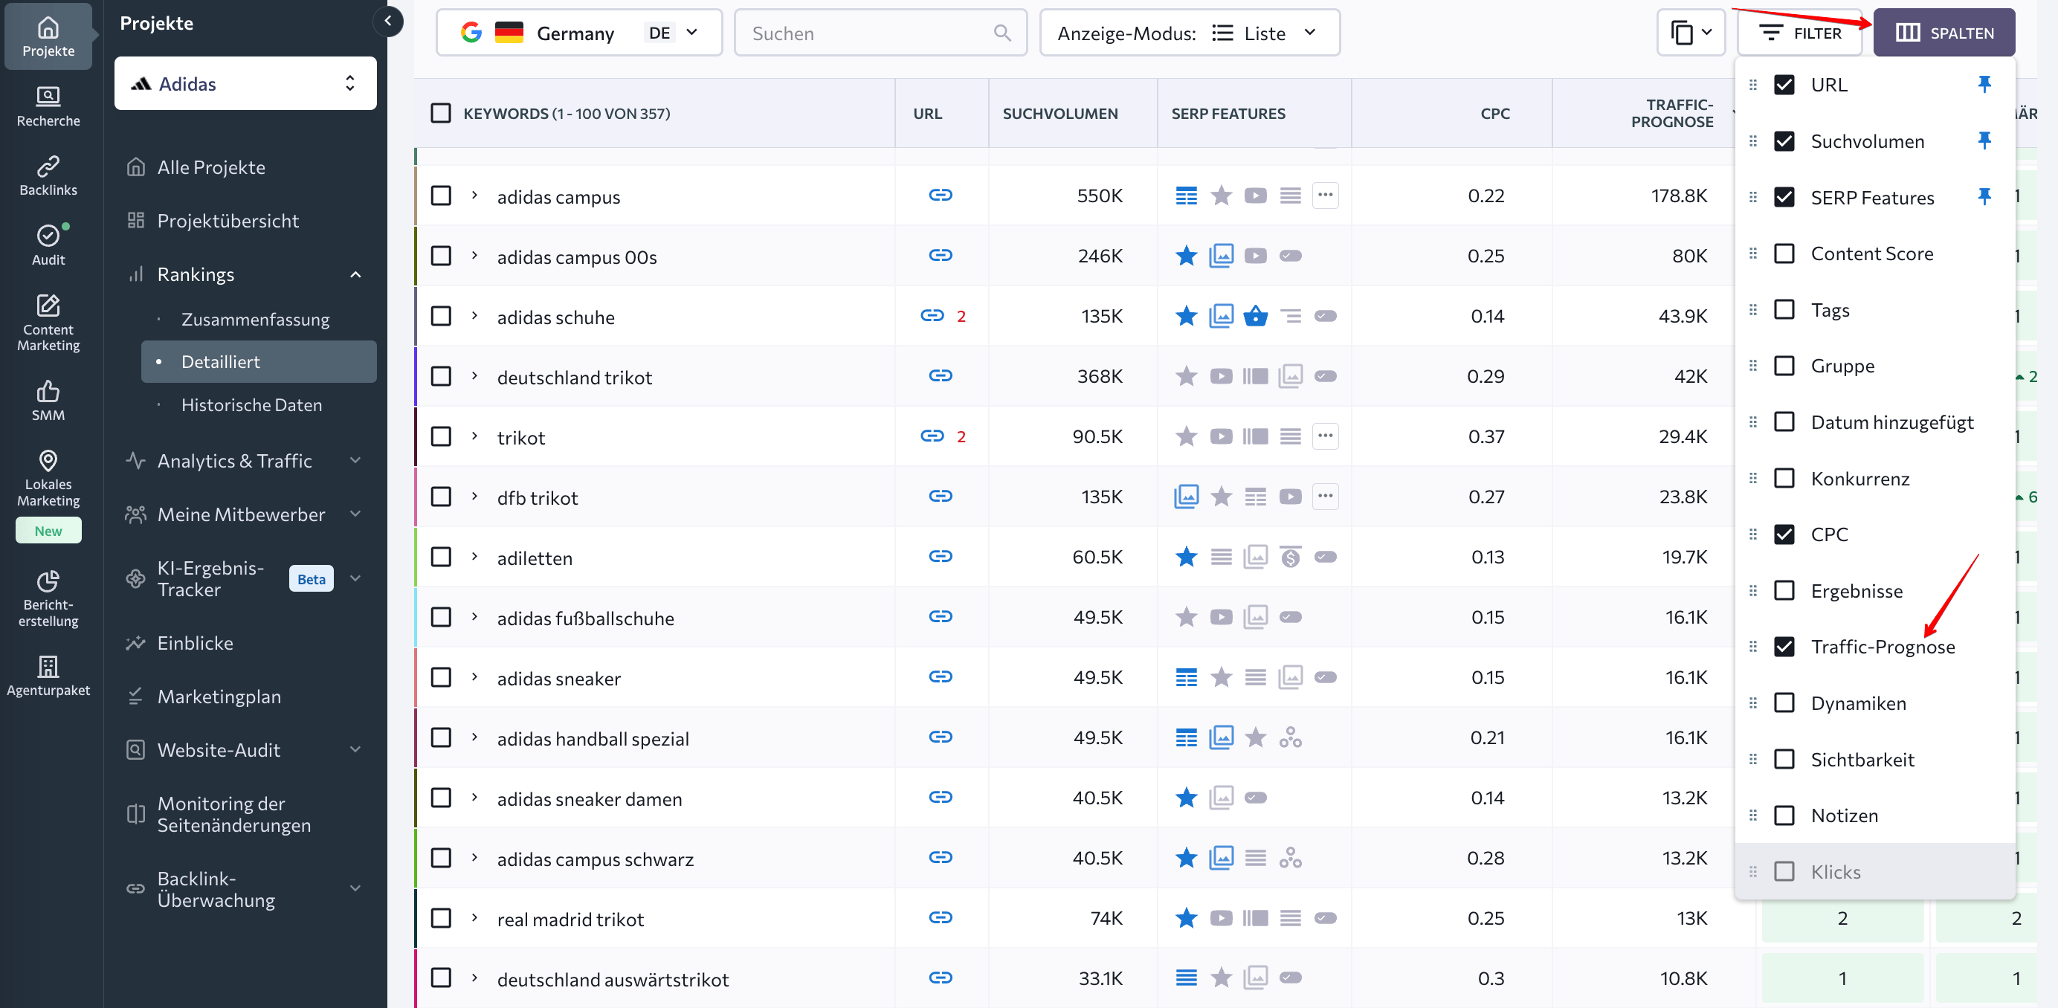The width and height of the screenshot is (2058, 1008).
Task: Select all keywords with header checkbox
Action: [441, 113]
